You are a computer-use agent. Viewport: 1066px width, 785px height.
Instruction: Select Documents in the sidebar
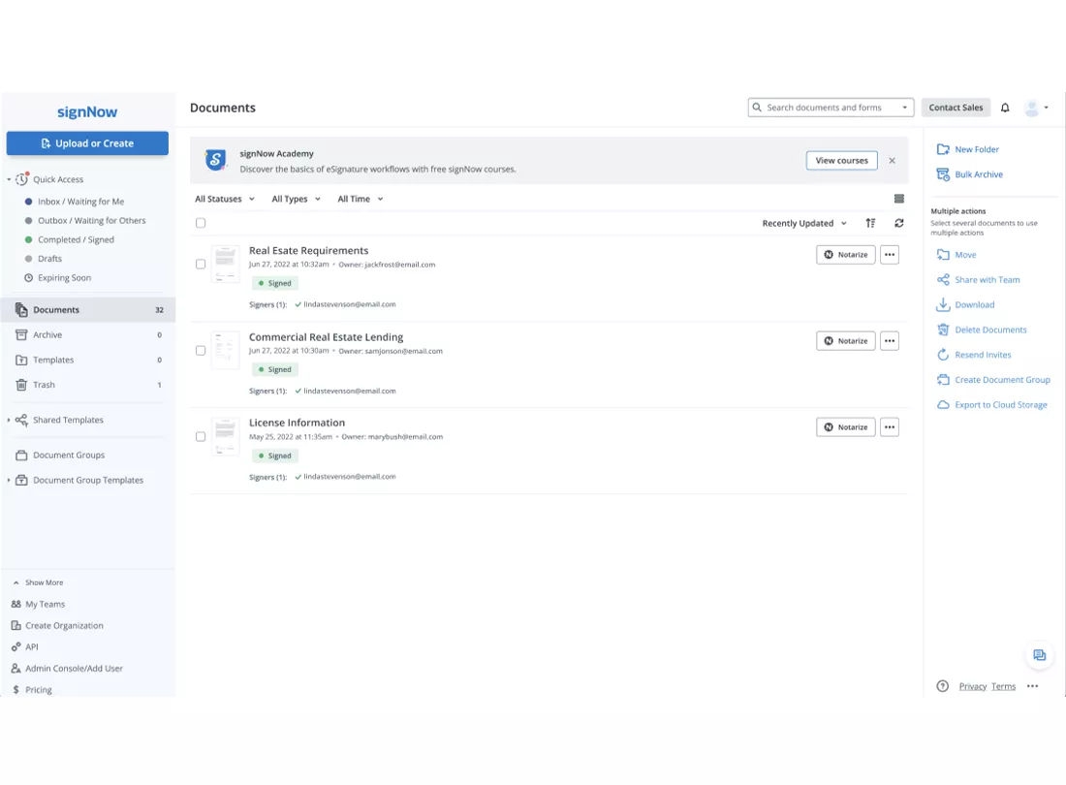coord(87,310)
